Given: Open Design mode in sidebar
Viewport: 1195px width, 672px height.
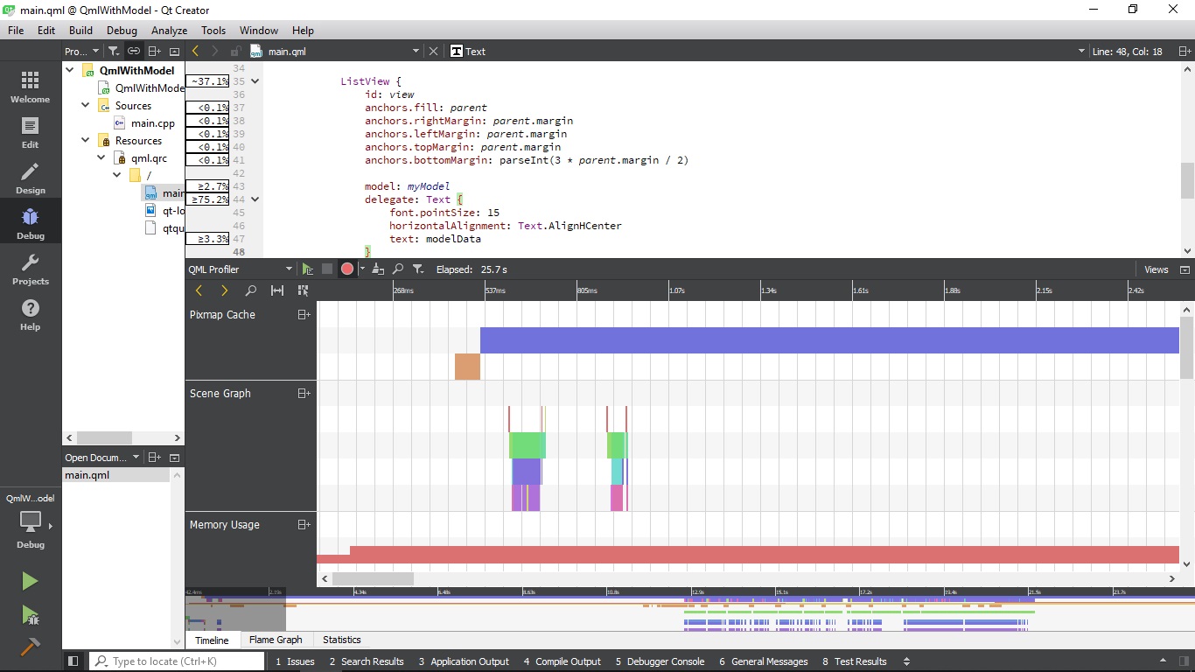Looking at the screenshot, I should 30,178.
